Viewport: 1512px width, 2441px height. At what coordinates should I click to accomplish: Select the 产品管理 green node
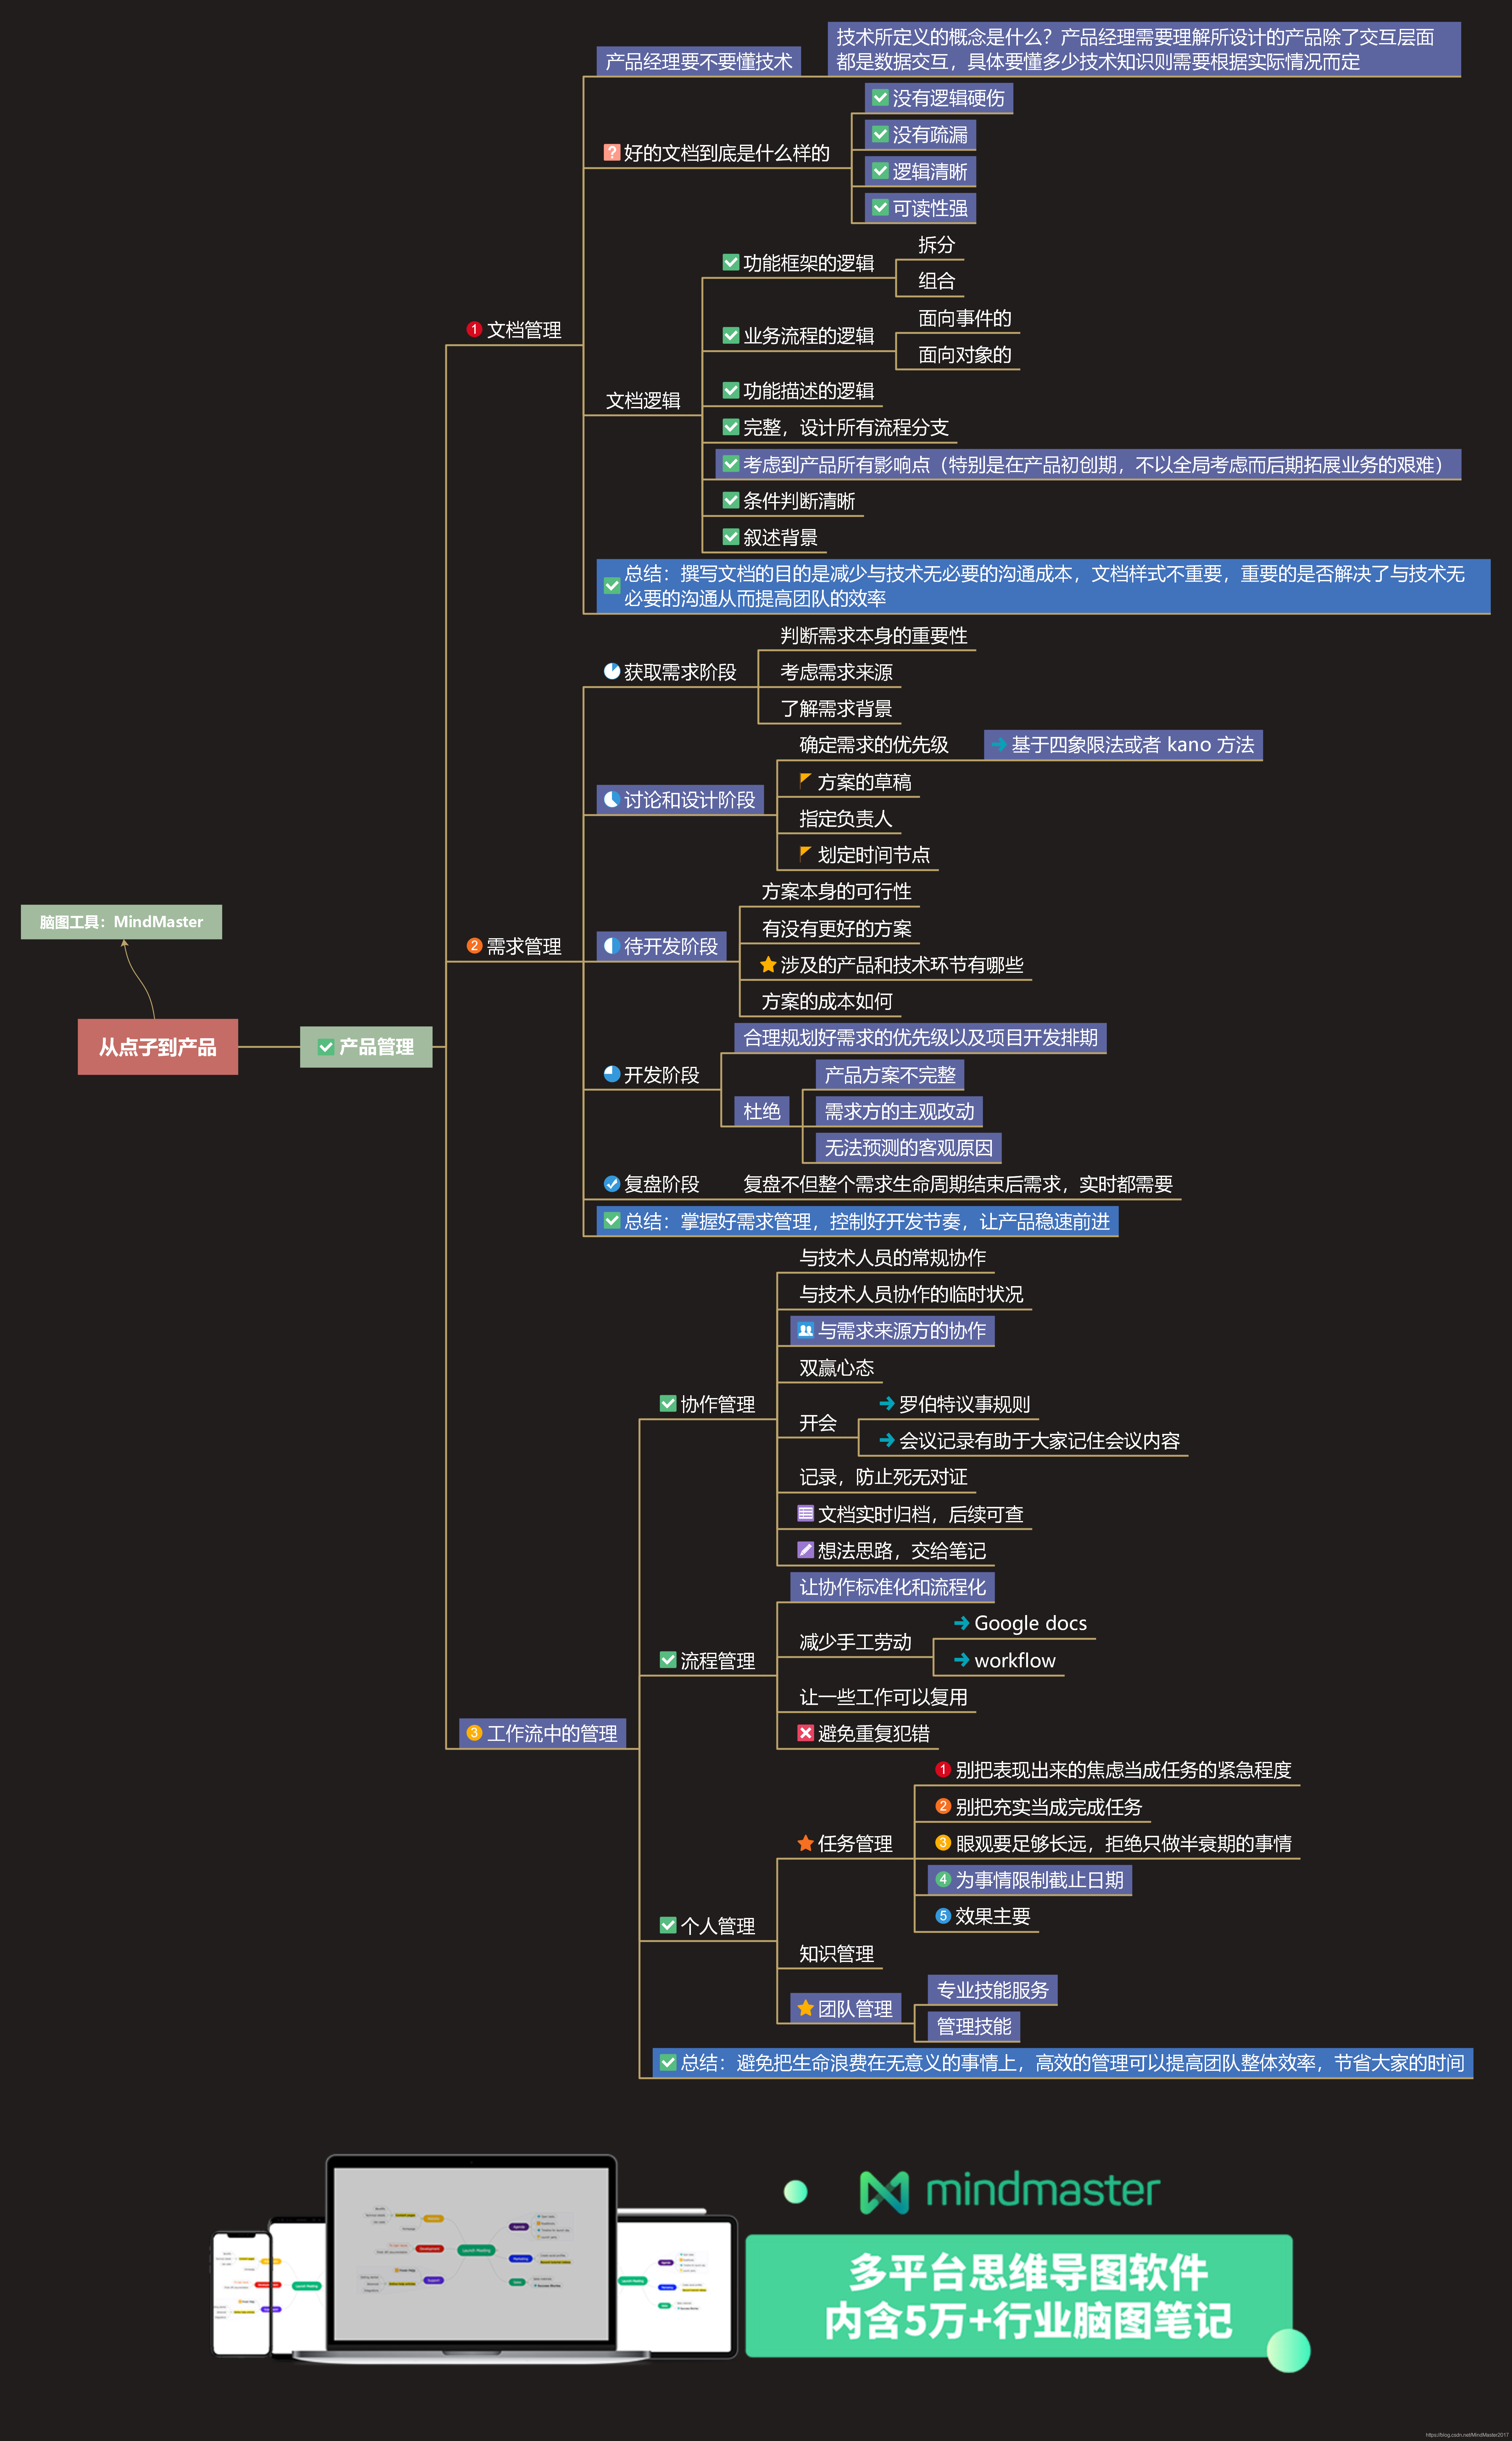tap(366, 1047)
